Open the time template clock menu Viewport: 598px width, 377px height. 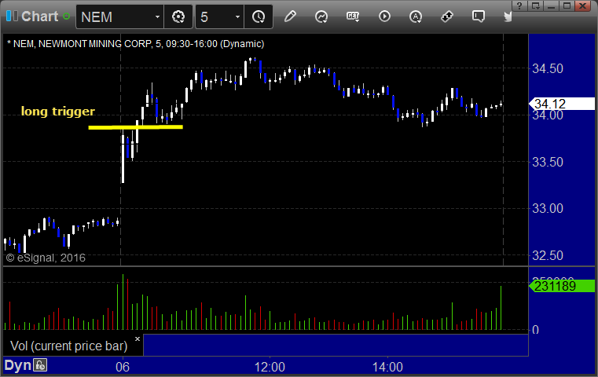(259, 16)
